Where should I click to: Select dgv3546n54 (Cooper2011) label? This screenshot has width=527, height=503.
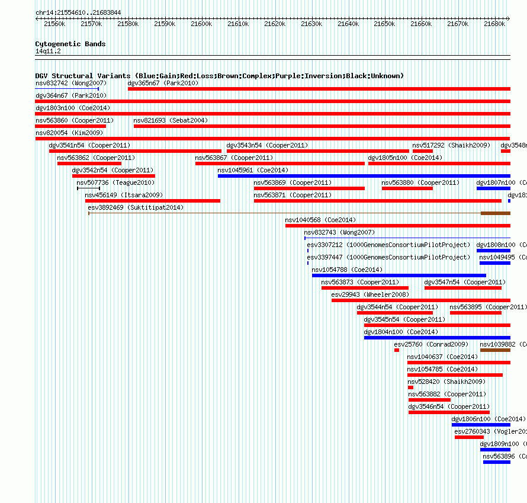click(x=449, y=406)
